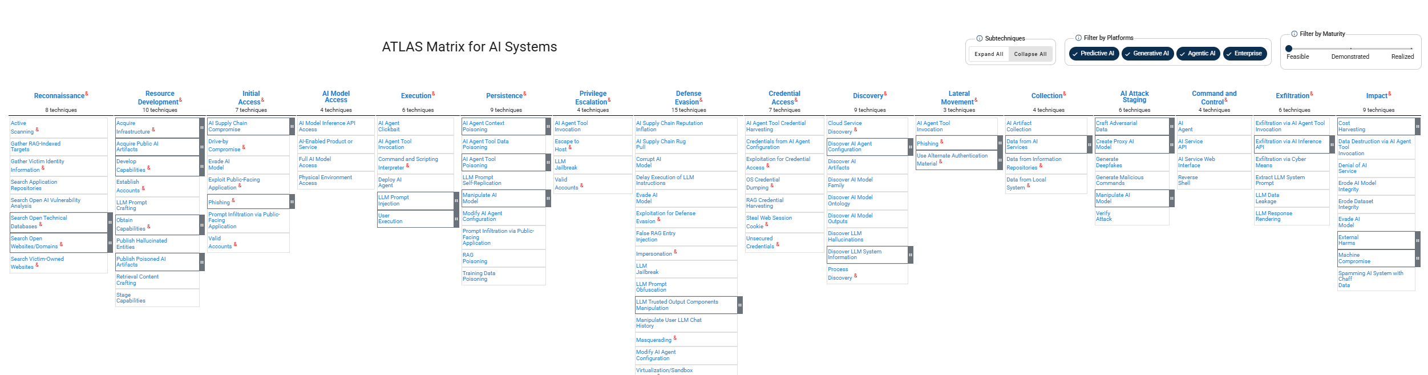Open the AI Attack Staging tactic heading
The image size is (1428, 375).
pyautogui.click(x=1134, y=96)
